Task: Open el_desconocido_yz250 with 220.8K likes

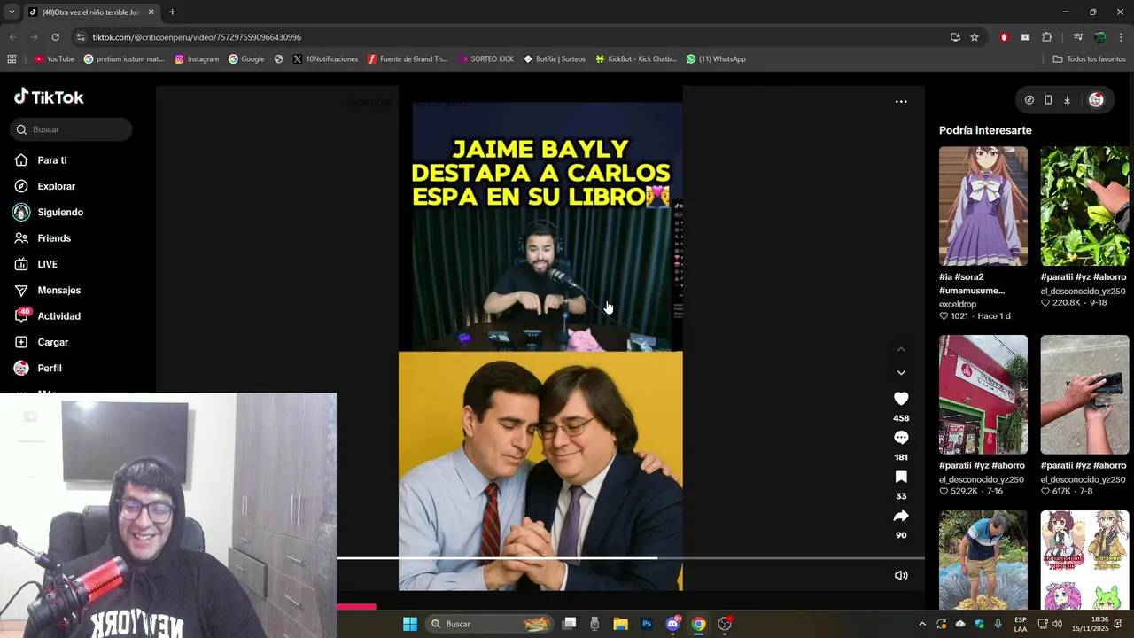Action: [1083, 291]
